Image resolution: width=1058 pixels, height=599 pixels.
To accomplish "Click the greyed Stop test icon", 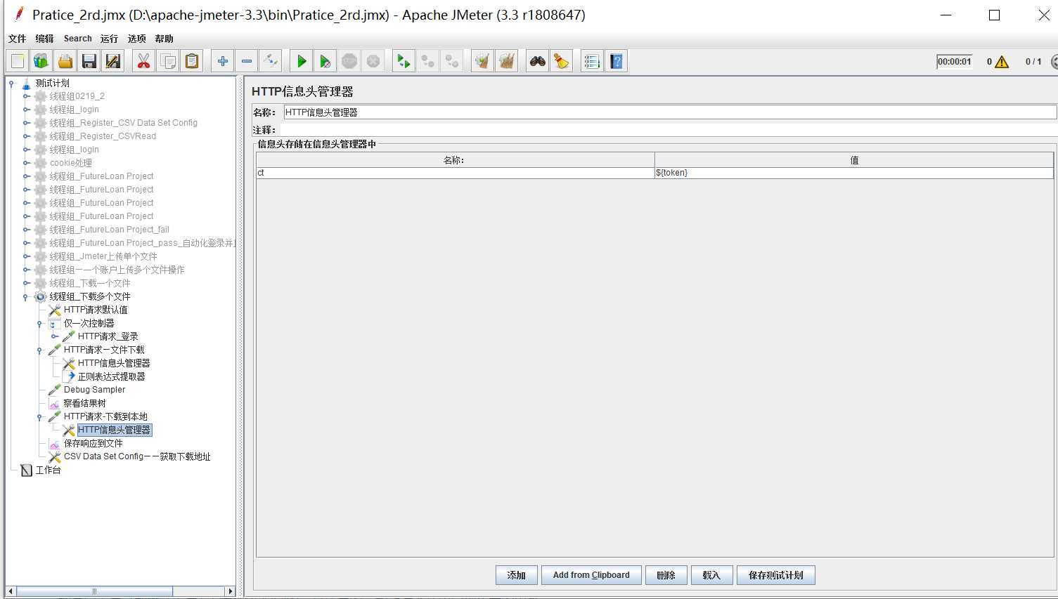I will 349,62.
